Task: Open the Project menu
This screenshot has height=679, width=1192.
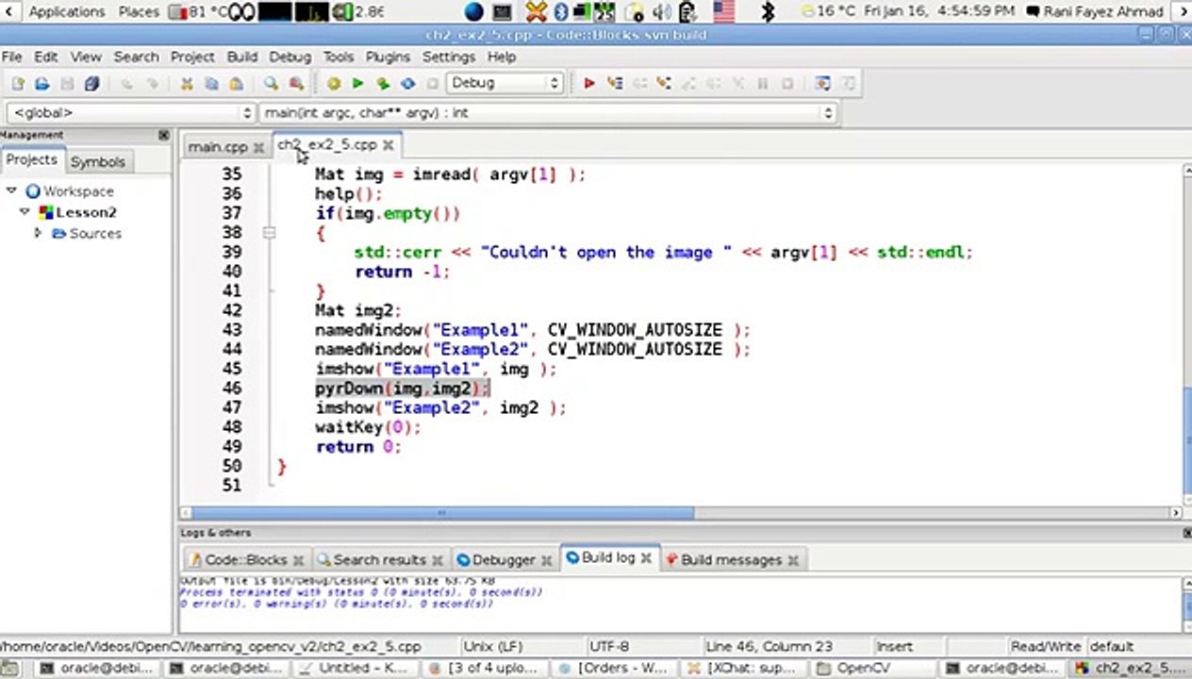Action: coord(192,57)
